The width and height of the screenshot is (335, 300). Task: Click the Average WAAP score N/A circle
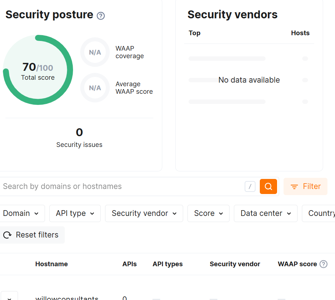[95, 88]
